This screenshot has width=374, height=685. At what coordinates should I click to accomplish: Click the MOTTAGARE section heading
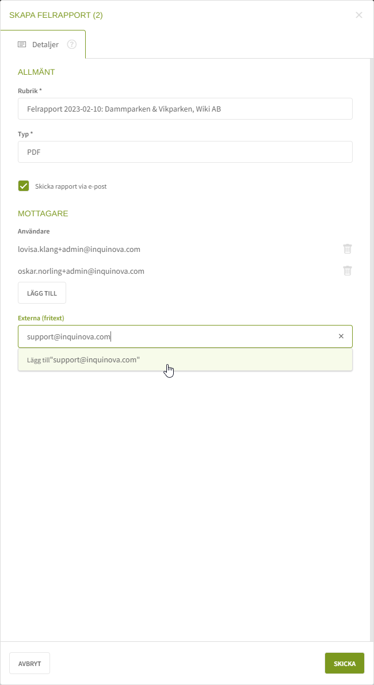point(43,213)
